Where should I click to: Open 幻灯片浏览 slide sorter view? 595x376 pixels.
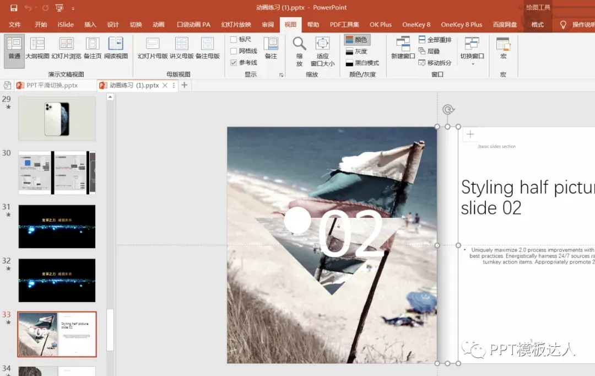(x=66, y=49)
